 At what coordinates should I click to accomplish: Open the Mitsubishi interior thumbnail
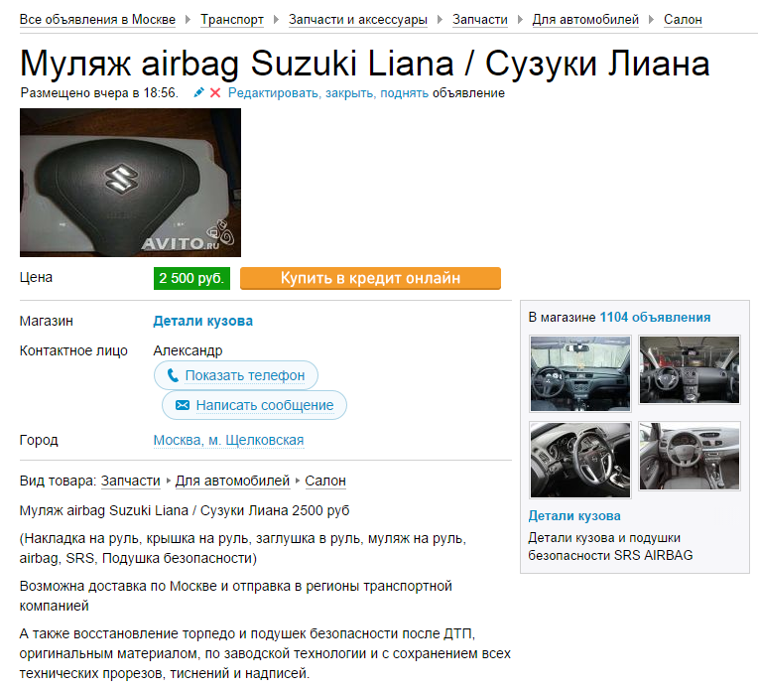click(580, 373)
